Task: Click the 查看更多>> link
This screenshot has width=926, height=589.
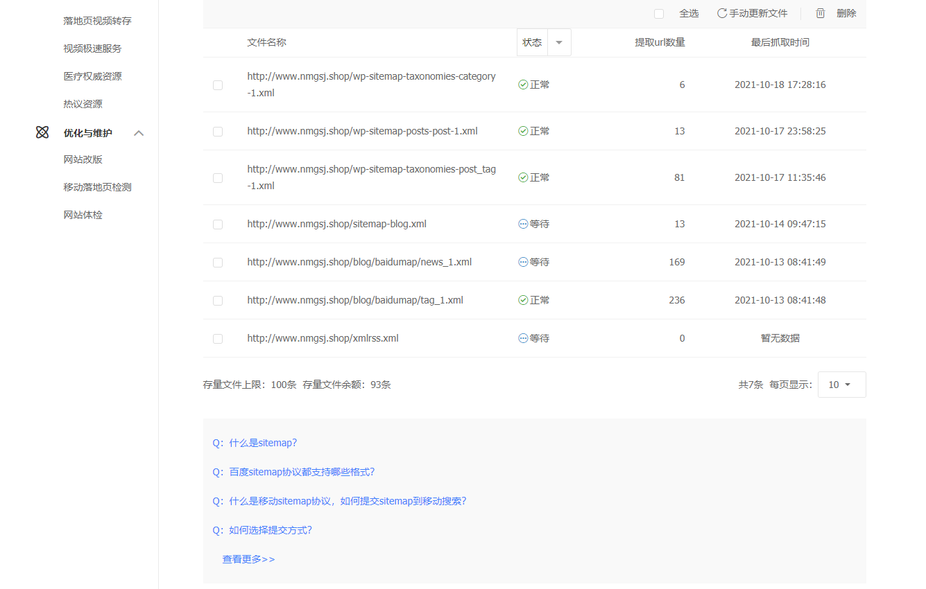Action: (x=248, y=559)
